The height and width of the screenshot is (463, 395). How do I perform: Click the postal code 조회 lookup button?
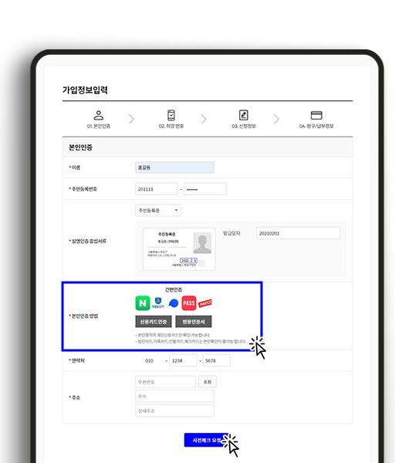(208, 382)
